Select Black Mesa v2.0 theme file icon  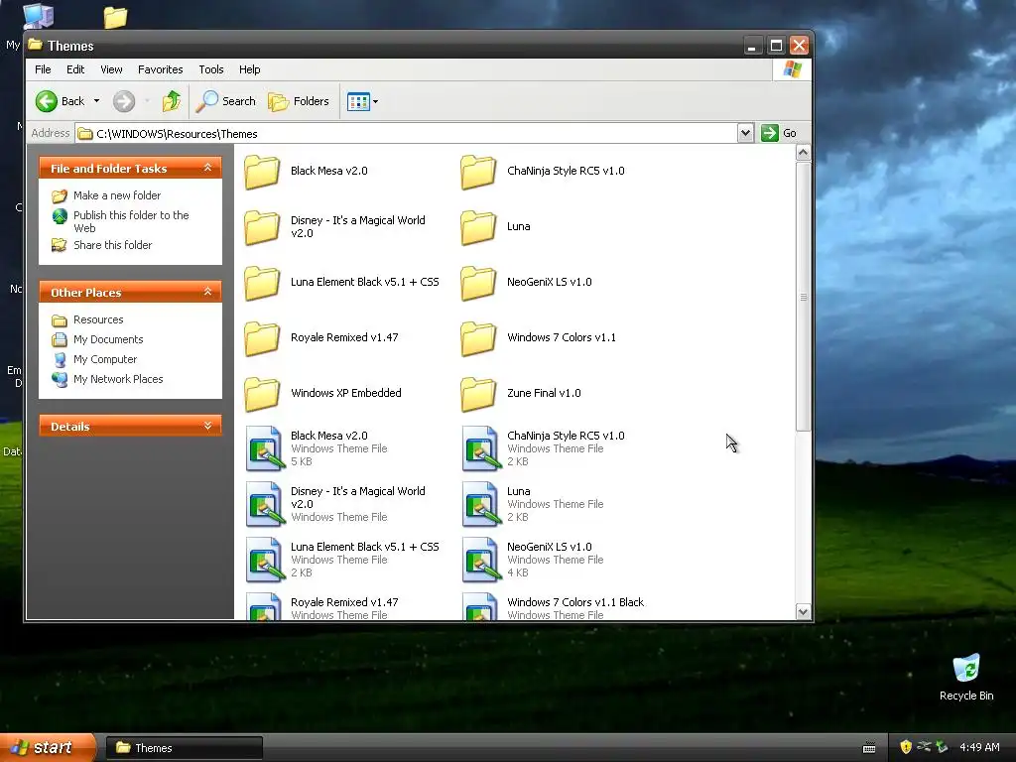tap(265, 448)
